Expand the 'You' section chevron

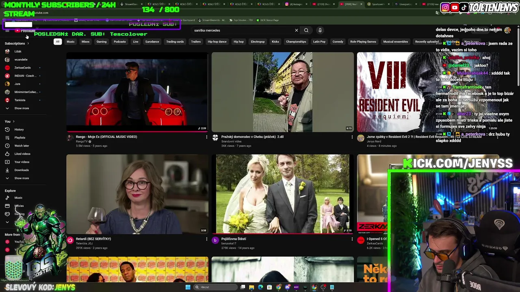click(13, 122)
